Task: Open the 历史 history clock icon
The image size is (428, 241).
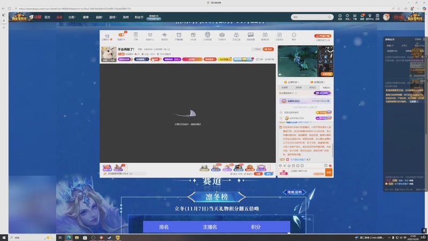Action: 340,17
